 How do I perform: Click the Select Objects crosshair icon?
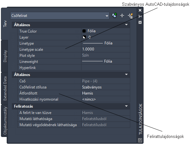(122, 16)
